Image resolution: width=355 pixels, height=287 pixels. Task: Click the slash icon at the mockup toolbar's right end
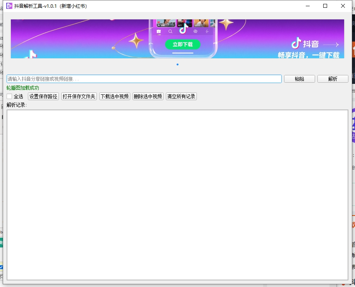(x=207, y=31)
